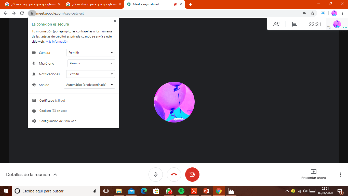Screen dimensions: 348x196
Task: Open the chat panel in Meet
Action: pos(295,24)
